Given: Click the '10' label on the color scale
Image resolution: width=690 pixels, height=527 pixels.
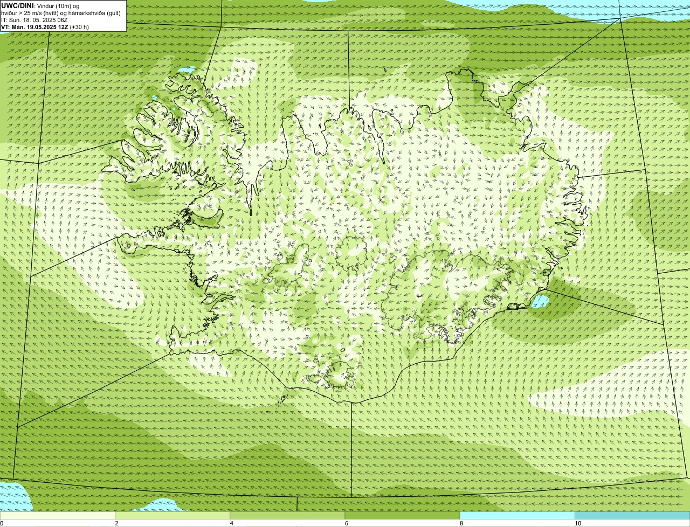Looking at the screenshot, I should [578, 523].
